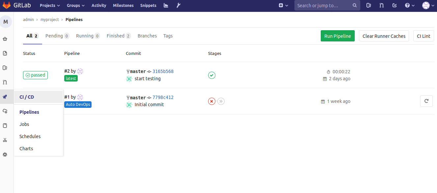This screenshot has height=193, width=437.
Task: Click the Run Pipeline button
Action: [338, 36]
